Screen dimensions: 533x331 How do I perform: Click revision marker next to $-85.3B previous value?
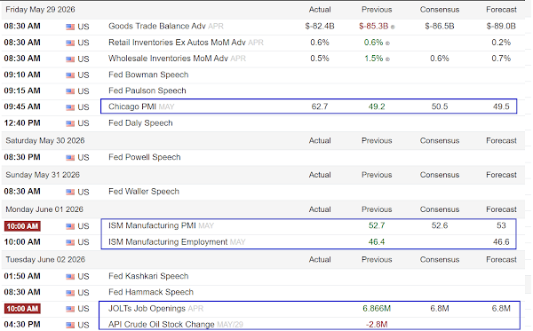393,28
